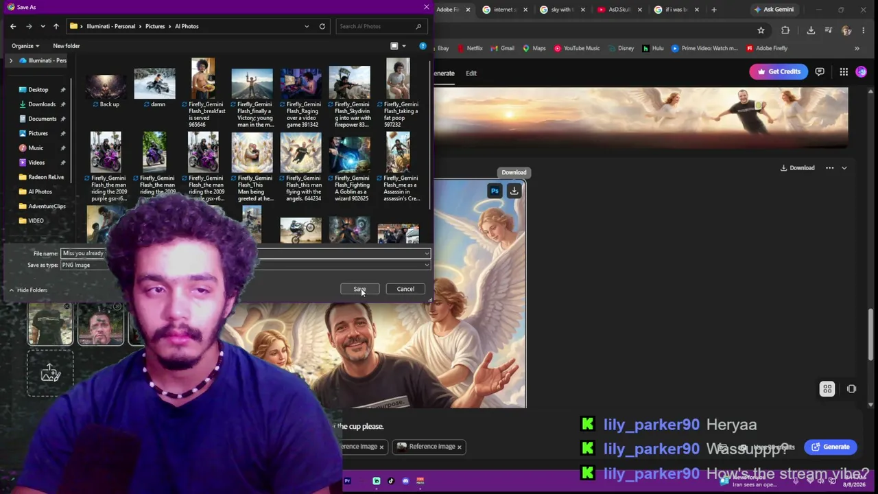
Task: Switch to the 'if i was' Google tab
Action: click(676, 10)
